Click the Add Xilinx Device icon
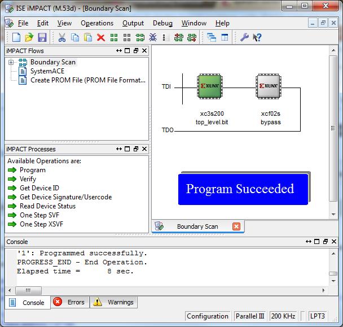Image resolution: width=343 pixels, height=327 pixels. (x=140, y=37)
